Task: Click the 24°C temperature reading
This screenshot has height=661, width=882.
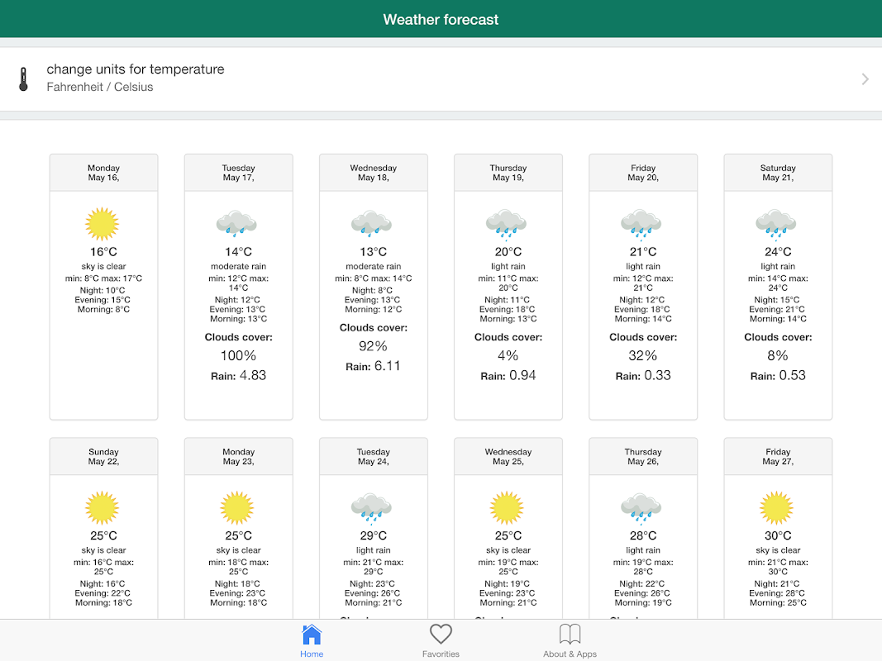Action: (778, 252)
